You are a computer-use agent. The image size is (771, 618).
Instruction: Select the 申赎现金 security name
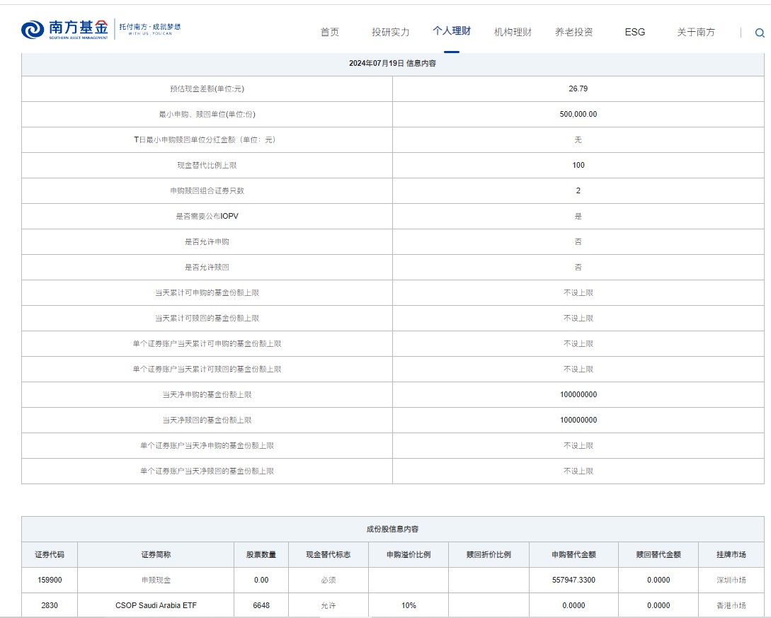tap(156, 580)
